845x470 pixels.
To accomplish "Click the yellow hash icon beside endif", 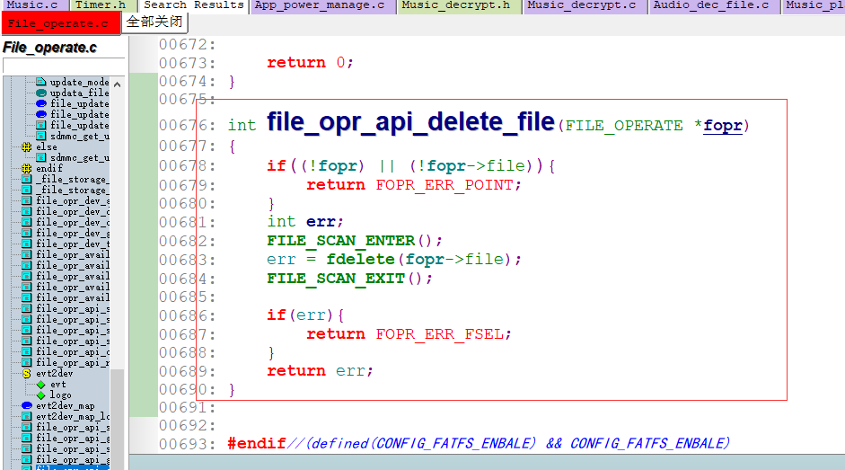I will click(26, 168).
